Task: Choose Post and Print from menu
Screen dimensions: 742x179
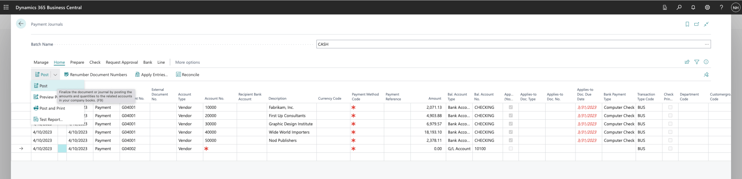Action: click(52, 108)
